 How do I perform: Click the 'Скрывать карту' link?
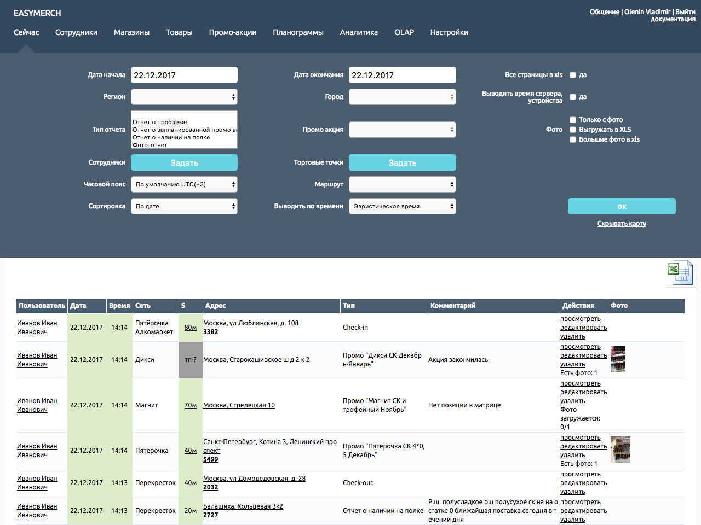622,224
